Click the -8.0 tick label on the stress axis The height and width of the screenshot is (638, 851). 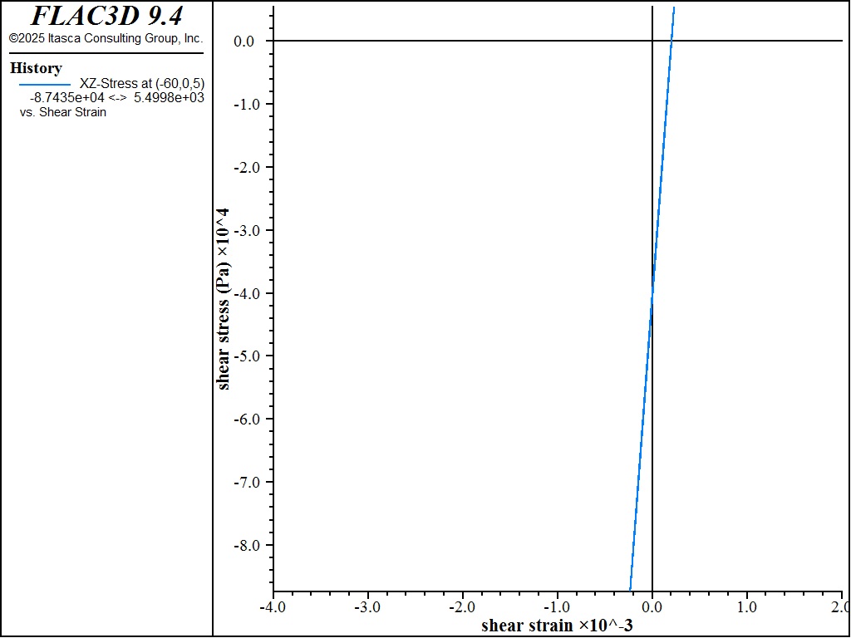click(248, 545)
